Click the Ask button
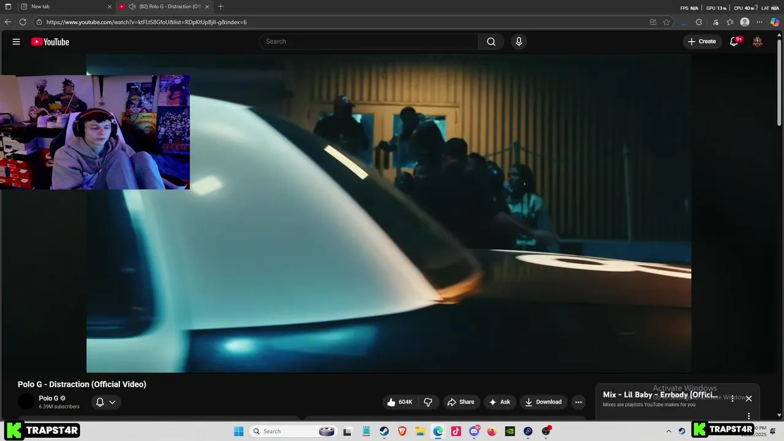This screenshot has height=441, width=784. 500,402
